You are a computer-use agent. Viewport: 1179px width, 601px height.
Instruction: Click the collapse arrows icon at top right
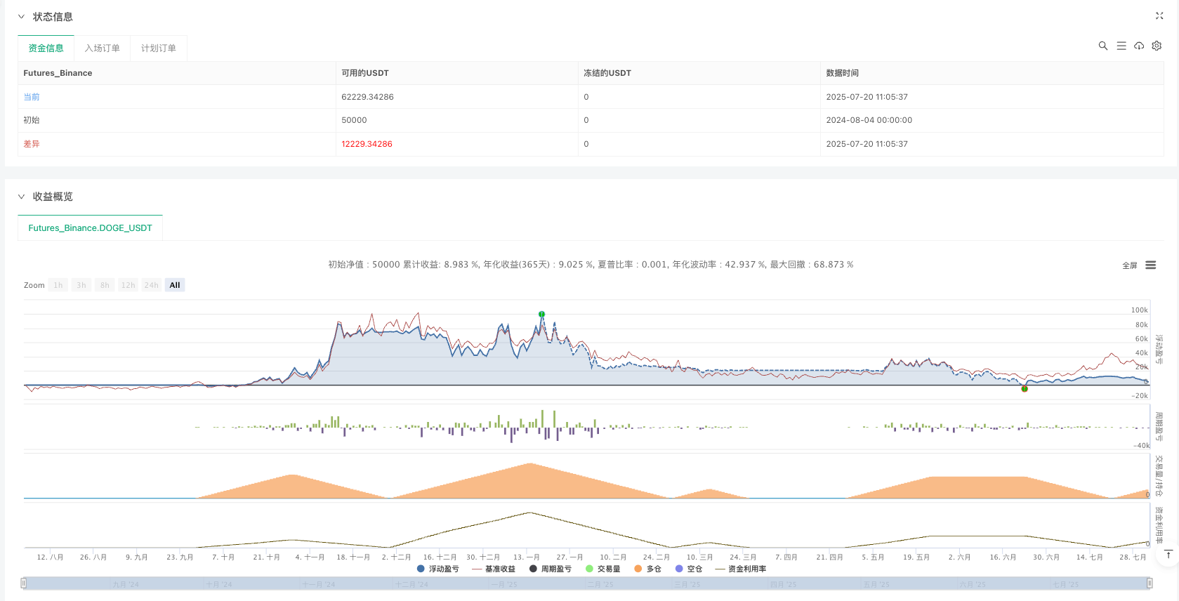tap(1159, 15)
